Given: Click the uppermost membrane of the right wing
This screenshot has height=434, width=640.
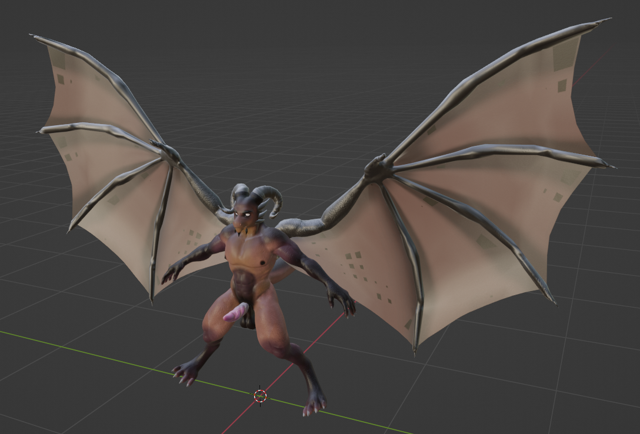Looking at the screenshot, I should pos(518,100).
